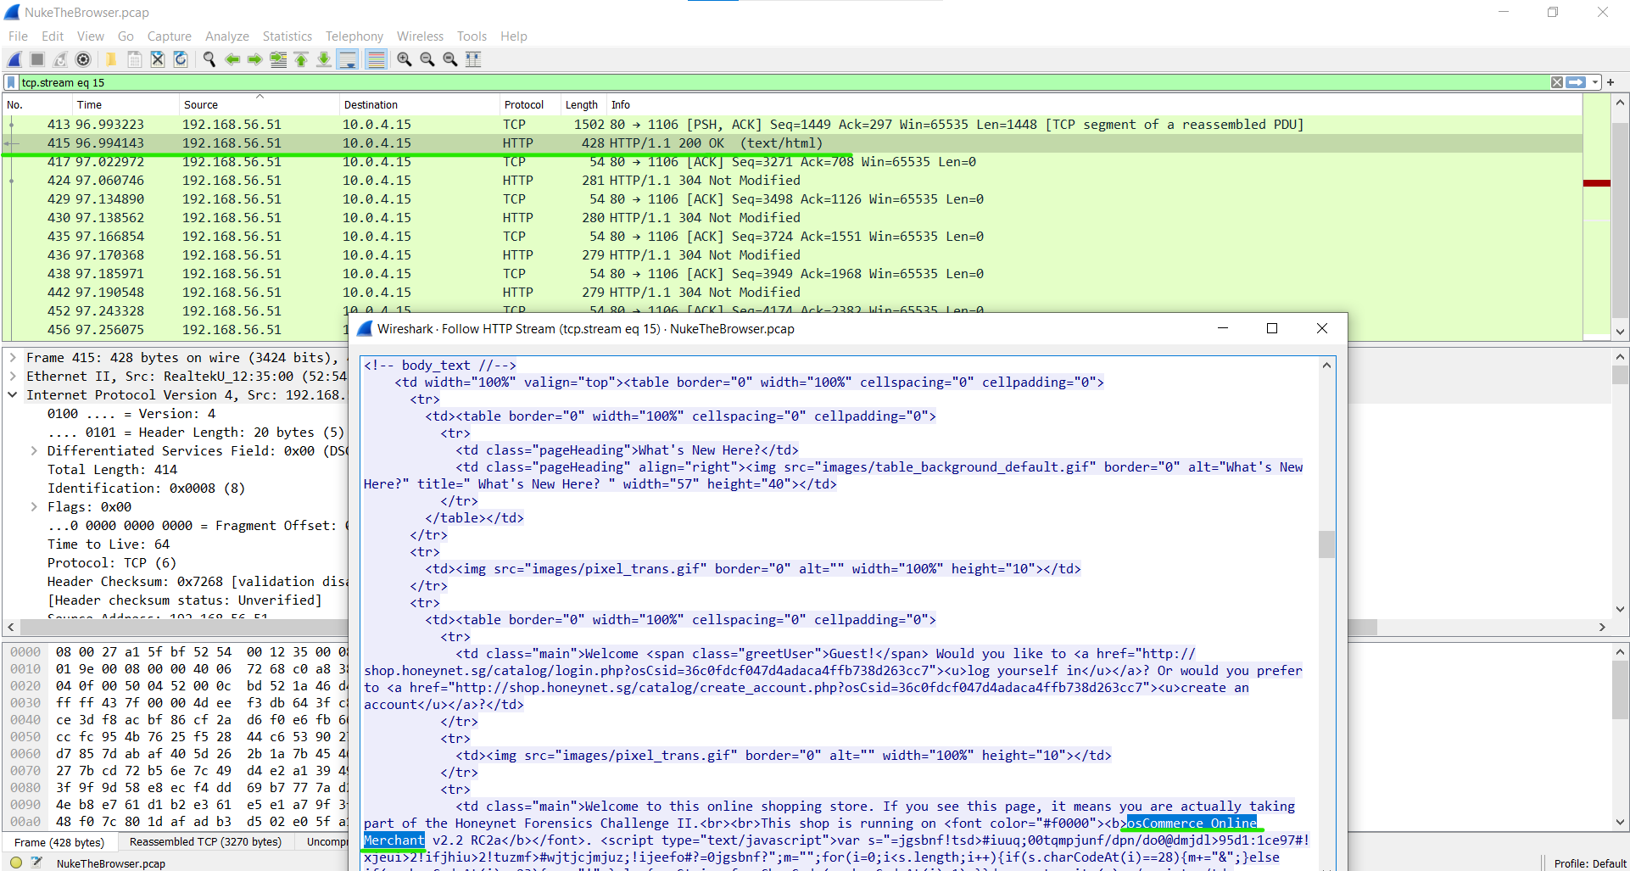Expand the Frame 415 tree node
Viewport: 1630px width, 871px height.
[x=13, y=358]
